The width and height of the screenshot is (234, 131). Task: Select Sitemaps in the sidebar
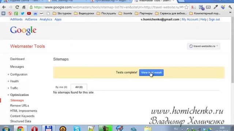tap(17, 100)
